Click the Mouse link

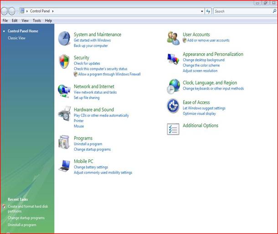click(79, 126)
